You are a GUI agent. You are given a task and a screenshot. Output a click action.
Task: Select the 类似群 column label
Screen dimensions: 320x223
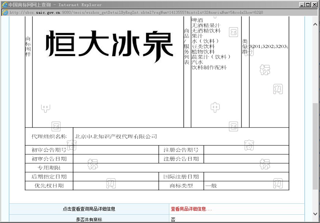(245, 46)
